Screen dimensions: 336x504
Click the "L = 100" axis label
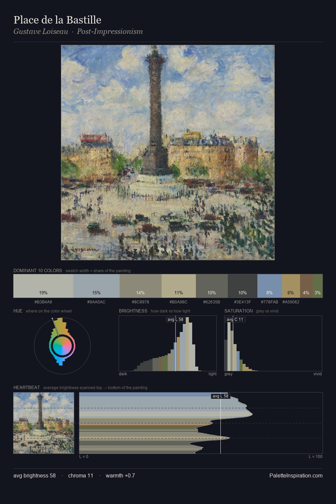point(316,457)
